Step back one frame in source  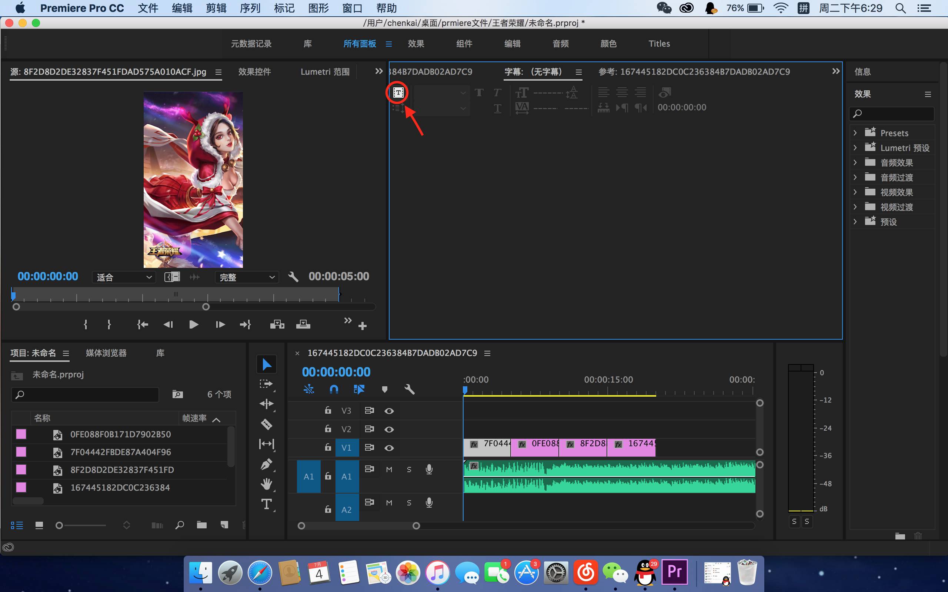pos(168,324)
